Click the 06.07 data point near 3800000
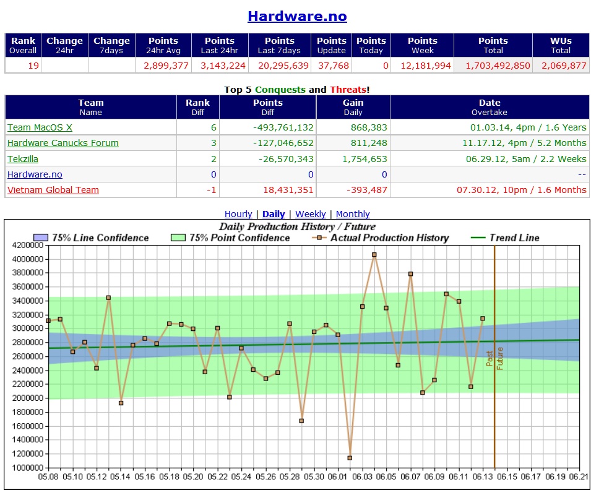Screen dimensions: 591x493 (410, 274)
